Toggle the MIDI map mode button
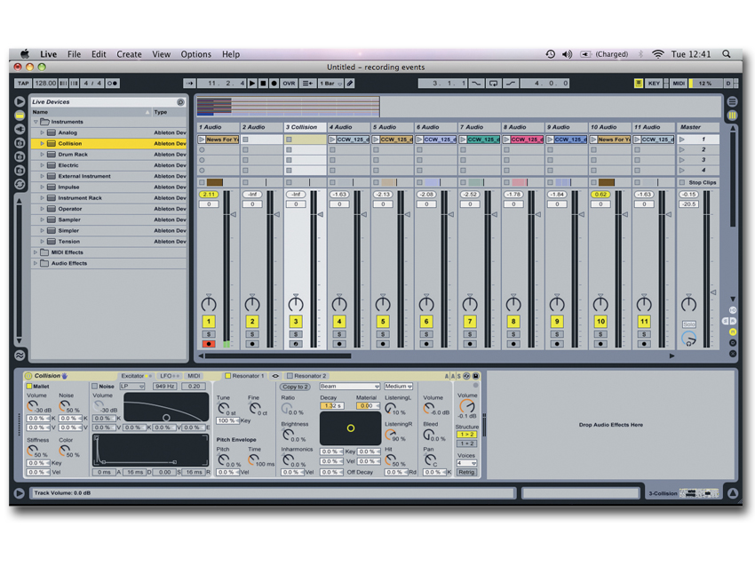This screenshot has height=567, width=755. tap(679, 83)
